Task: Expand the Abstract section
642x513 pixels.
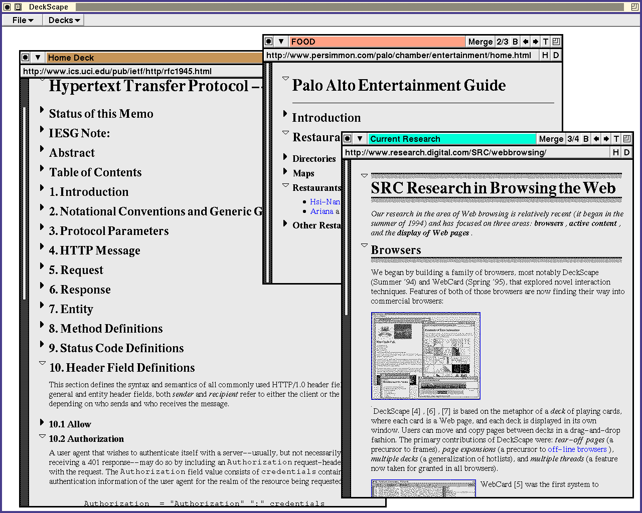Action: point(42,149)
